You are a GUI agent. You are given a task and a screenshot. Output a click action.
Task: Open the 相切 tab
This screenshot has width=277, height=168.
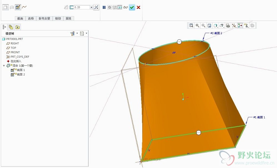point(58,18)
